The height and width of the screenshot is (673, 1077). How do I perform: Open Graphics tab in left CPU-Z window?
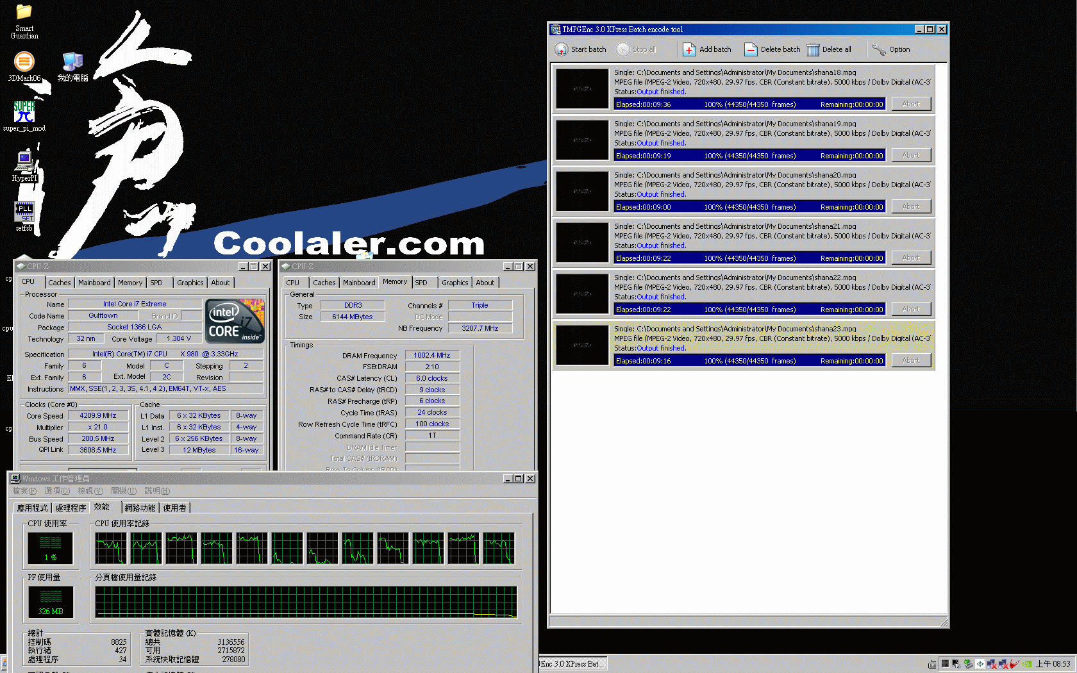190,283
